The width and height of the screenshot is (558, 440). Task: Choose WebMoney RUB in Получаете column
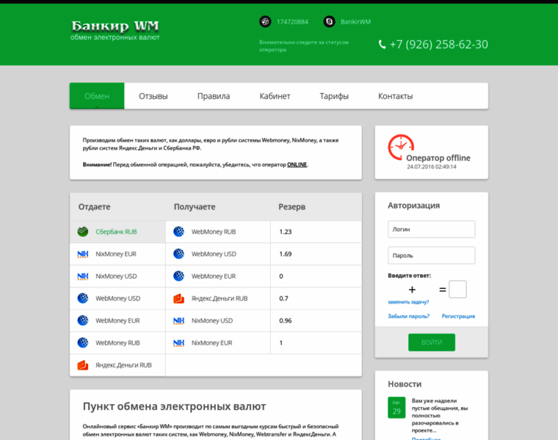pyautogui.click(x=218, y=232)
